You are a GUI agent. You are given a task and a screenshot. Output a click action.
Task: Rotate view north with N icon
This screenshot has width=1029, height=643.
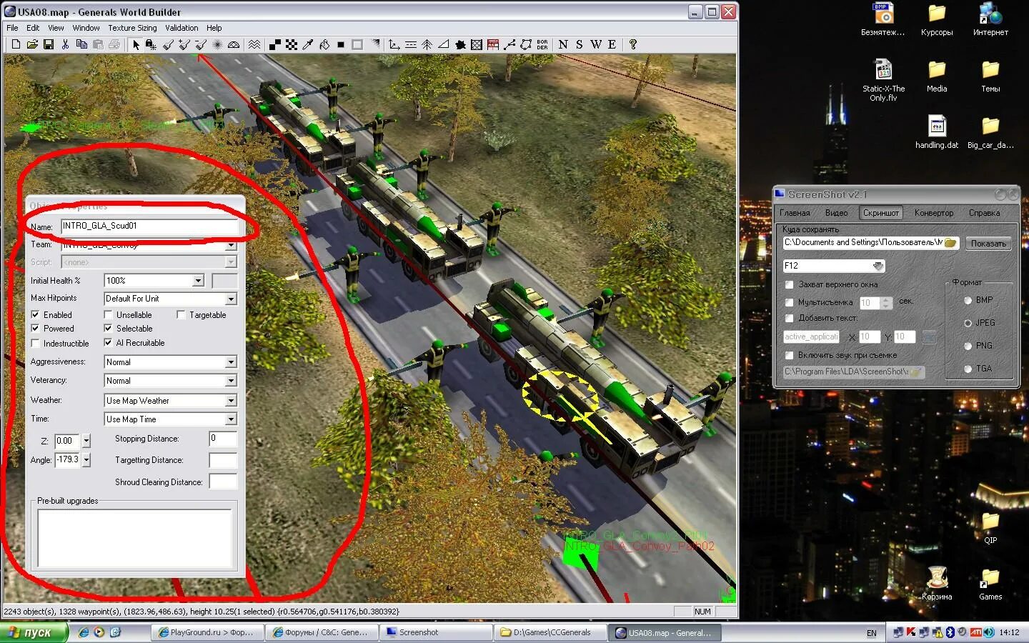(563, 44)
